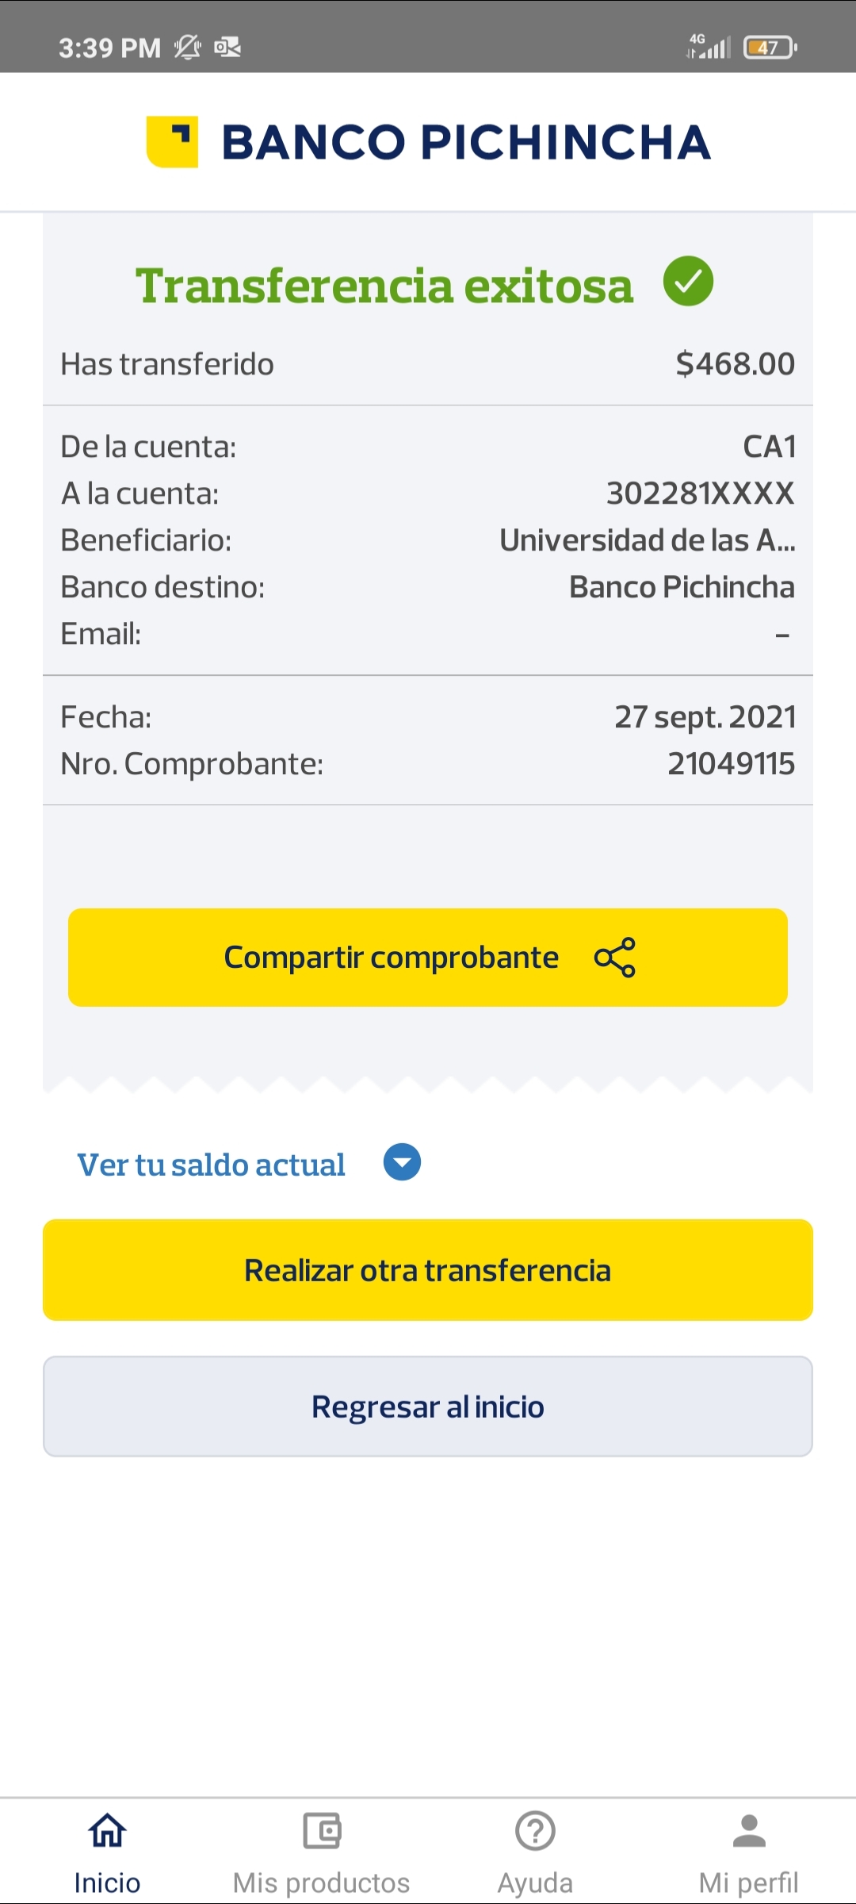Tap the comprobante number 21049115
The height and width of the screenshot is (1904, 856).
click(731, 764)
